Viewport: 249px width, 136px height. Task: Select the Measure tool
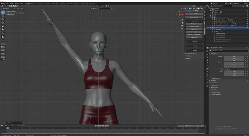click(3, 37)
